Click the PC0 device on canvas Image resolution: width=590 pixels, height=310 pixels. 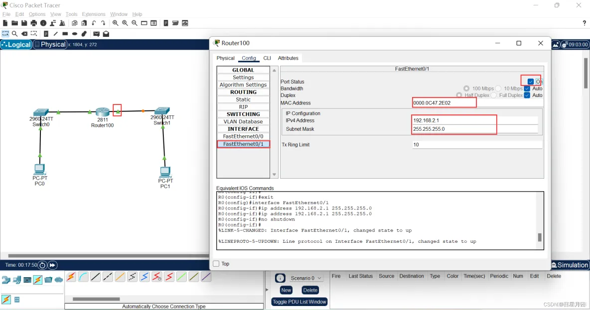(x=39, y=170)
